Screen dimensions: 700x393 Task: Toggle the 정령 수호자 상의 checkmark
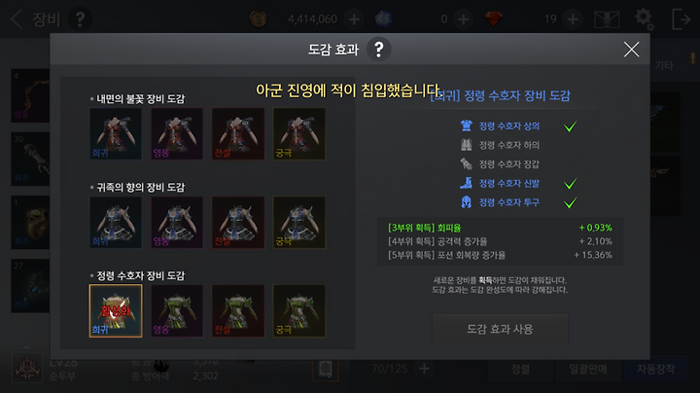coord(570,126)
